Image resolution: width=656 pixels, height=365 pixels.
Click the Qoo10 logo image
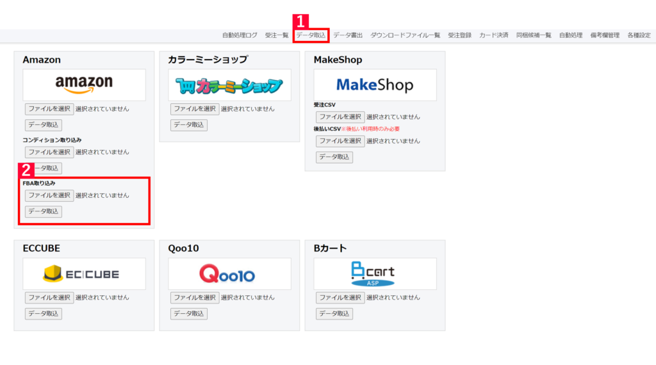230,274
